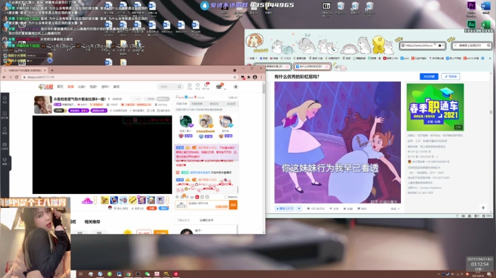Toggle the effects checkbox above the chat input

(x=226, y=197)
